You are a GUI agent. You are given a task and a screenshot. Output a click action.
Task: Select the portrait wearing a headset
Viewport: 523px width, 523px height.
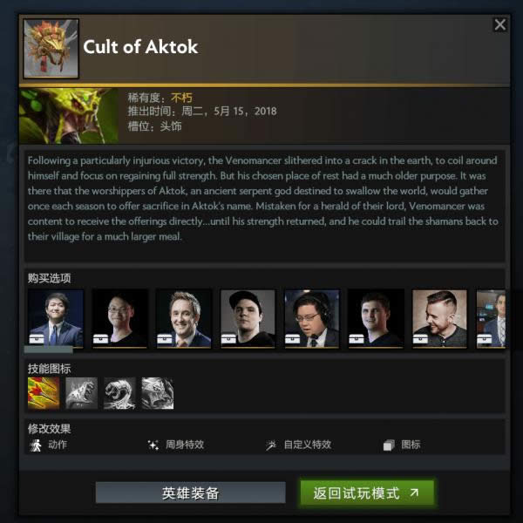tap(312, 318)
